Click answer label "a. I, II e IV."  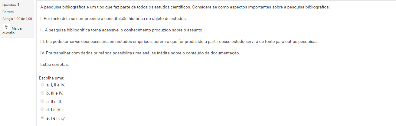56,85
